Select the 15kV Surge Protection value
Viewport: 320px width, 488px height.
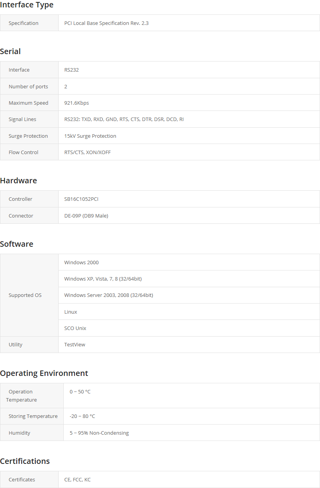90,136
